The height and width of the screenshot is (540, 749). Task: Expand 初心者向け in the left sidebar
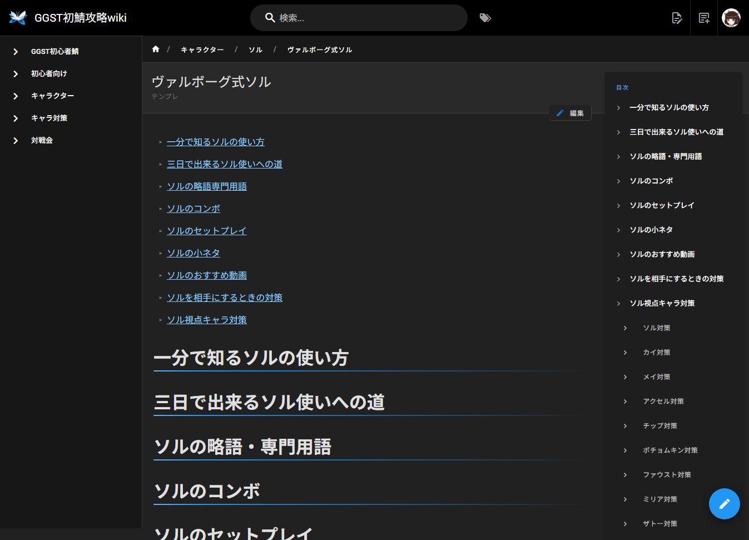(71, 73)
